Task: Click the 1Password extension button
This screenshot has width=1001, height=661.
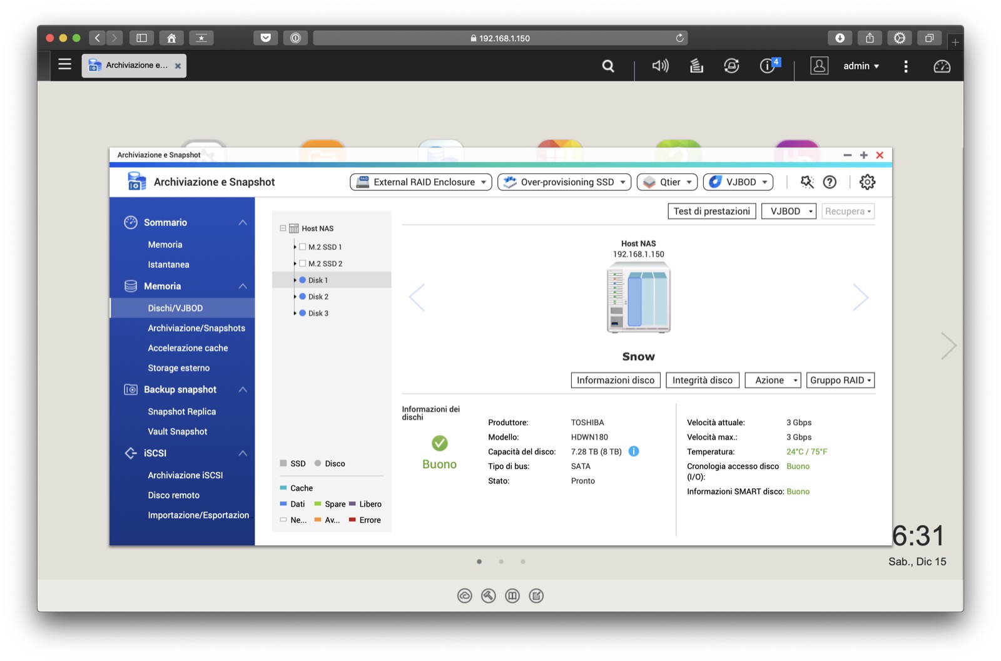Action: click(295, 38)
